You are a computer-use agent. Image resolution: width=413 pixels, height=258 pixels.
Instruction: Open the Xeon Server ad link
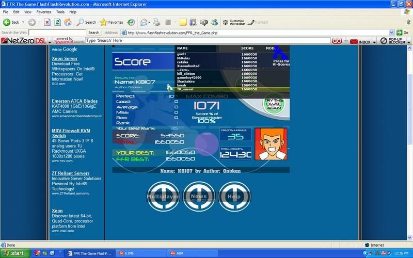click(x=64, y=59)
